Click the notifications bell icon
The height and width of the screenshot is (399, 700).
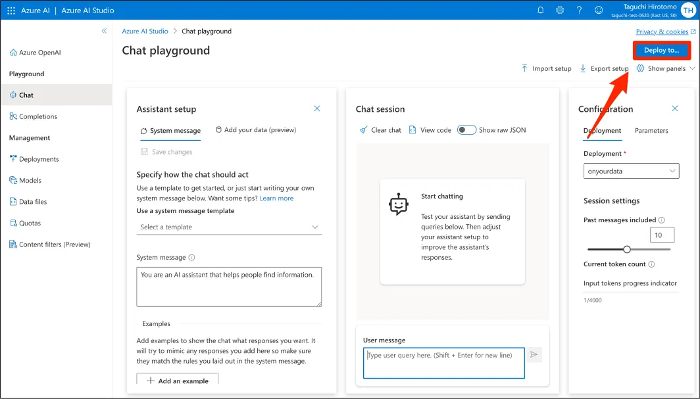point(541,11)
